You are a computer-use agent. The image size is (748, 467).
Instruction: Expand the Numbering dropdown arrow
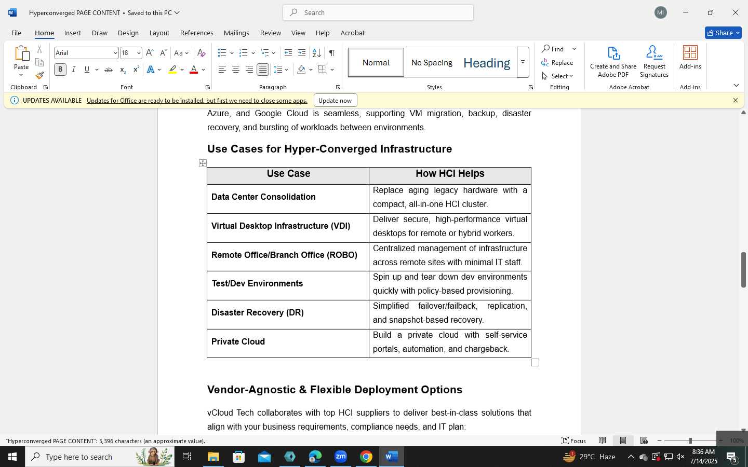pyautogui.click(x=253, y=53)
